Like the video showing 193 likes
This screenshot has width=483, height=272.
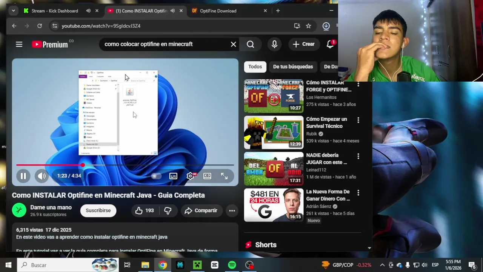(145, 210)
